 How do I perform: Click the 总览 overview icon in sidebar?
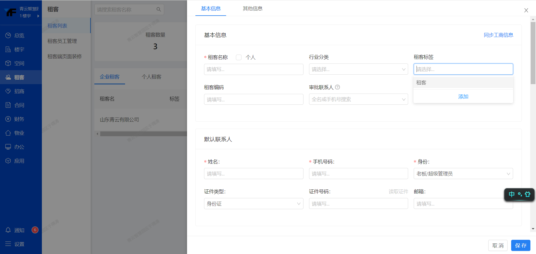8,35
